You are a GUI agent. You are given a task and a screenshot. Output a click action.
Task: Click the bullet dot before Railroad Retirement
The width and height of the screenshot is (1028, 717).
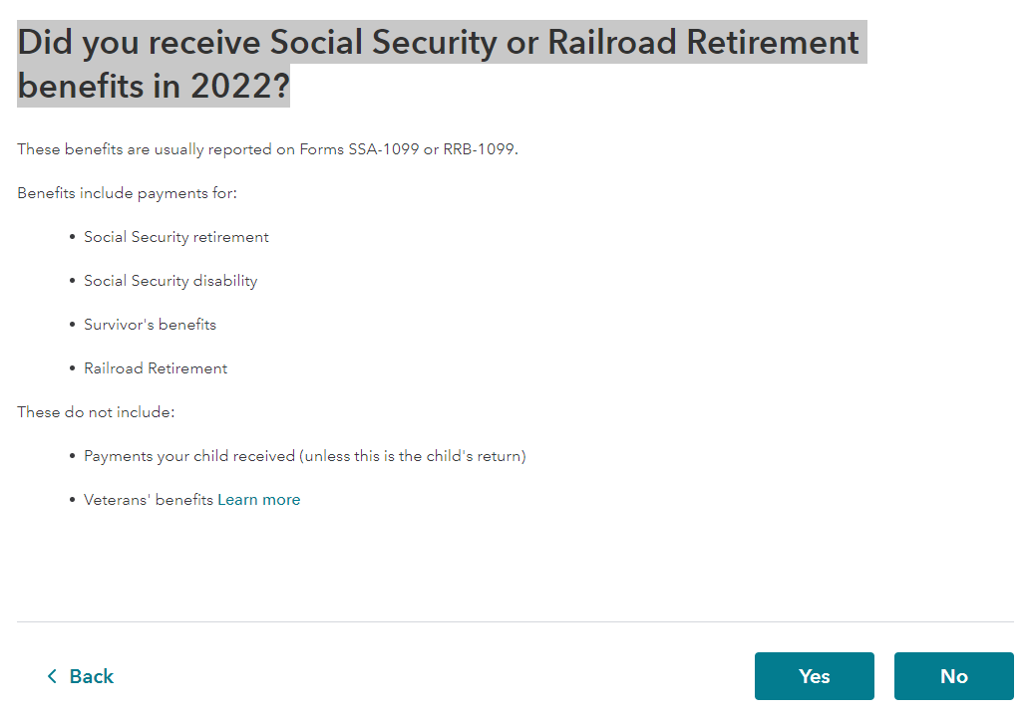[x=72, y=368]
